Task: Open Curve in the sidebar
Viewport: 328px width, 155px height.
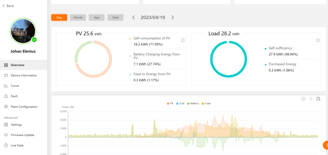Action: pos(23,86)
